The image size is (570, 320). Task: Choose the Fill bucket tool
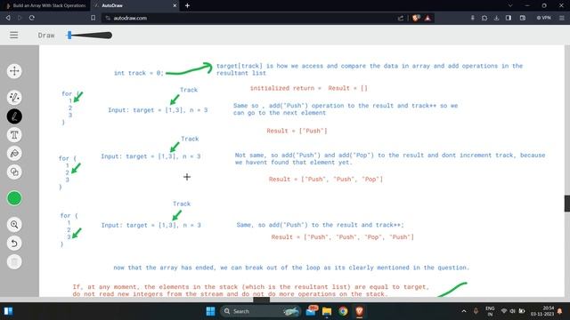[x=14, y=154]
